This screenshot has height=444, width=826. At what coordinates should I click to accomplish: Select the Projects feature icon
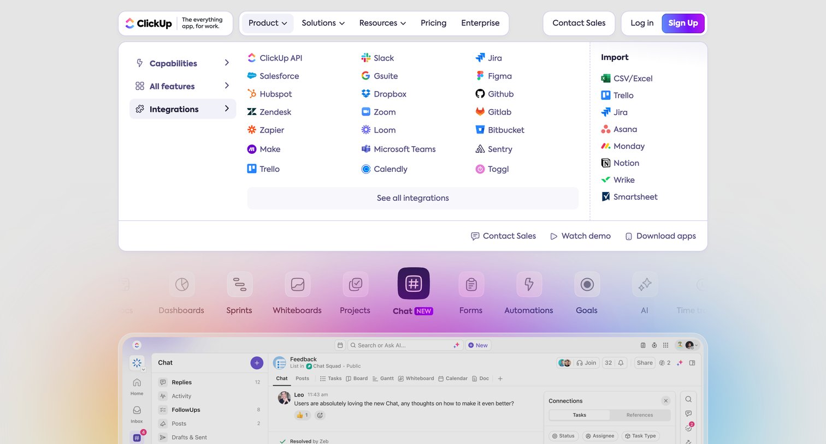click(x=356, y=284)
